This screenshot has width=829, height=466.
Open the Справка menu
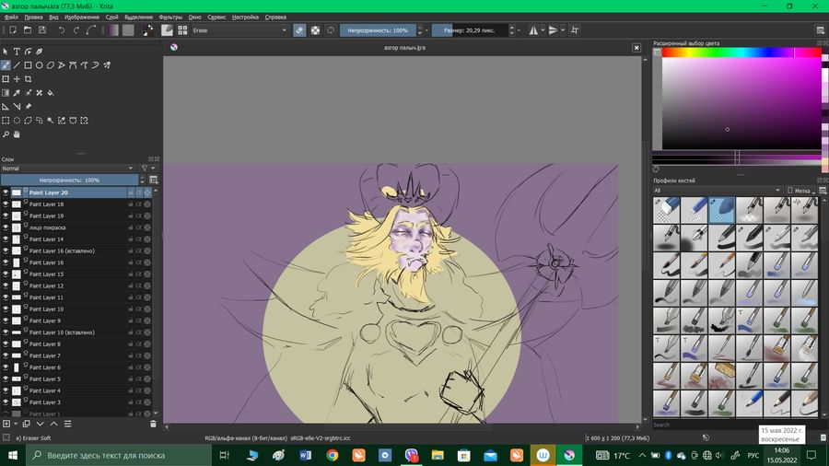point(275,17)
